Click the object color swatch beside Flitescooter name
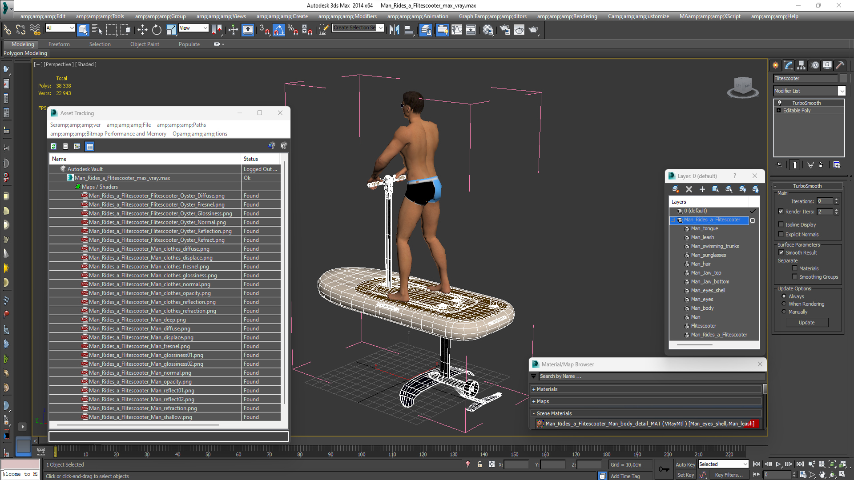 [x=843, y=78]
